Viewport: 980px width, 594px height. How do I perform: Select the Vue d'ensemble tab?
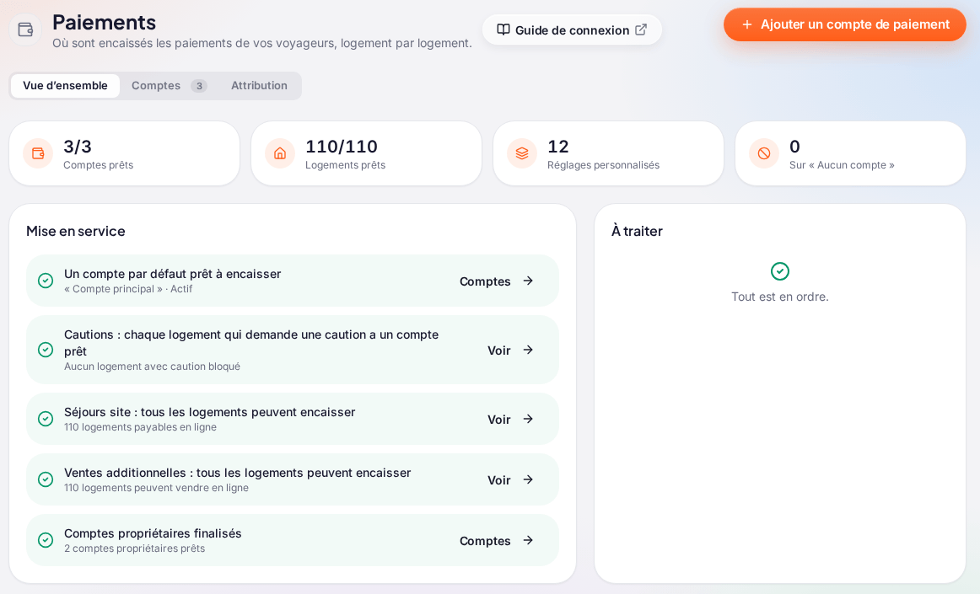65,86
